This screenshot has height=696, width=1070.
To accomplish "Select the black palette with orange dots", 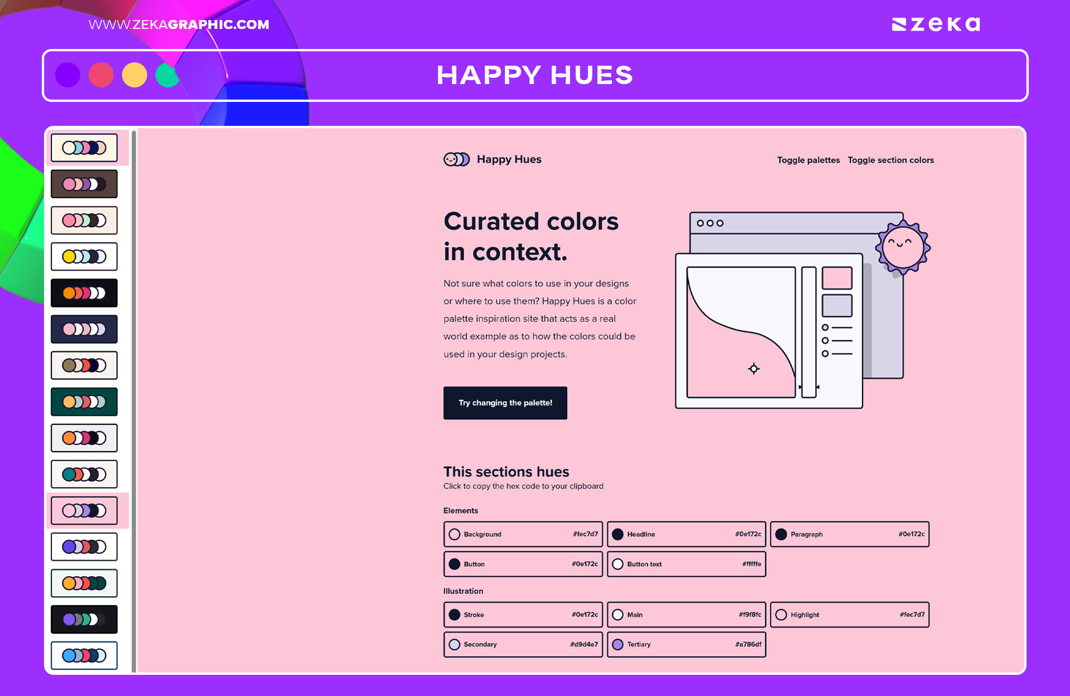I will [x=84, y=292].
